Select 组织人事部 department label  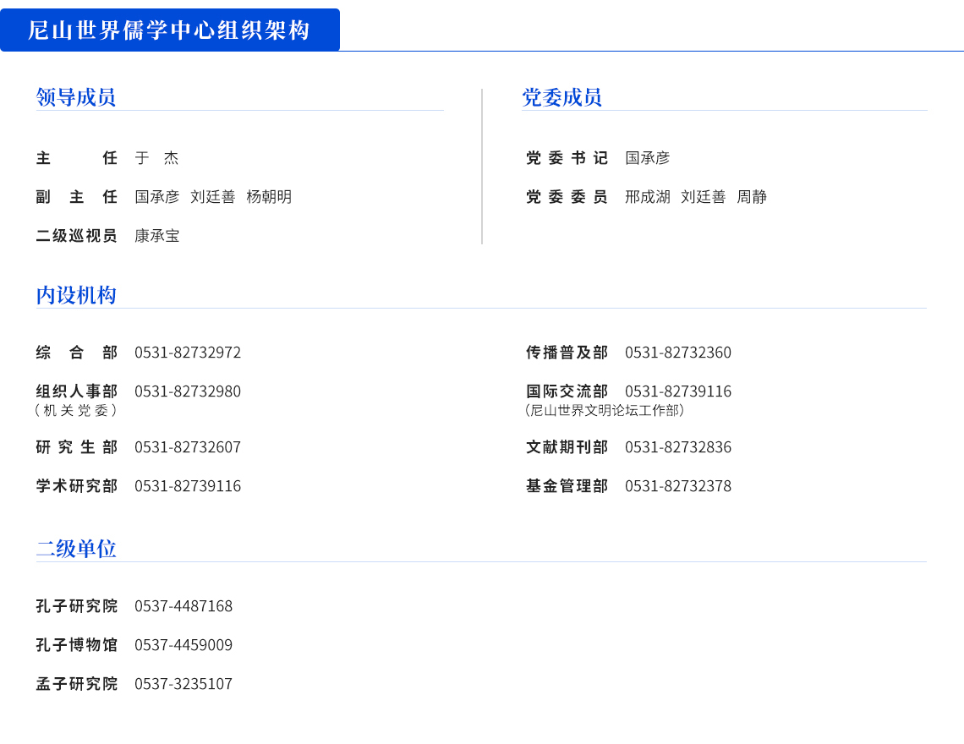click(x=76, y=392)
